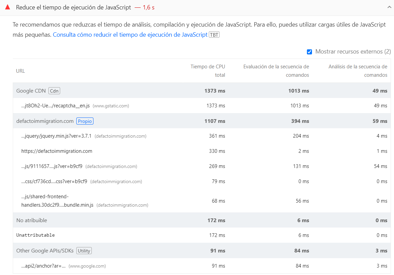Click the 54 ms parse time cell
This screenshot has width=394, height=275.
click(381, 166)
